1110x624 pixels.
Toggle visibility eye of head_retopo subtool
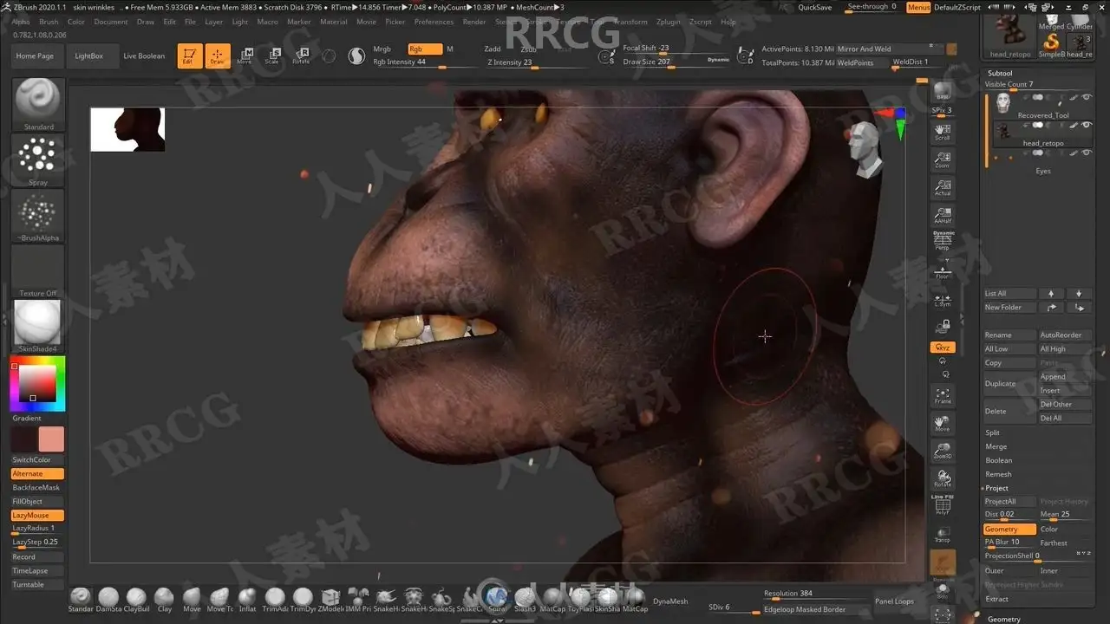tap(1087, 124)
